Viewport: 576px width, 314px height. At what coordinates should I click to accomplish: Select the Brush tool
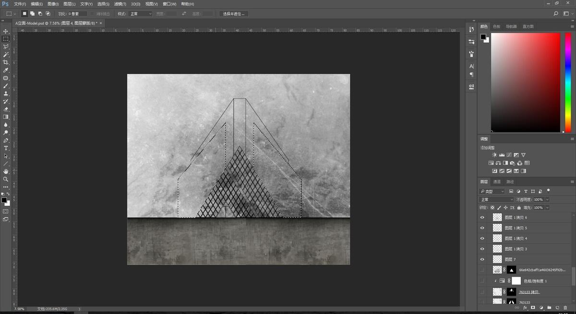click(6, 86)
